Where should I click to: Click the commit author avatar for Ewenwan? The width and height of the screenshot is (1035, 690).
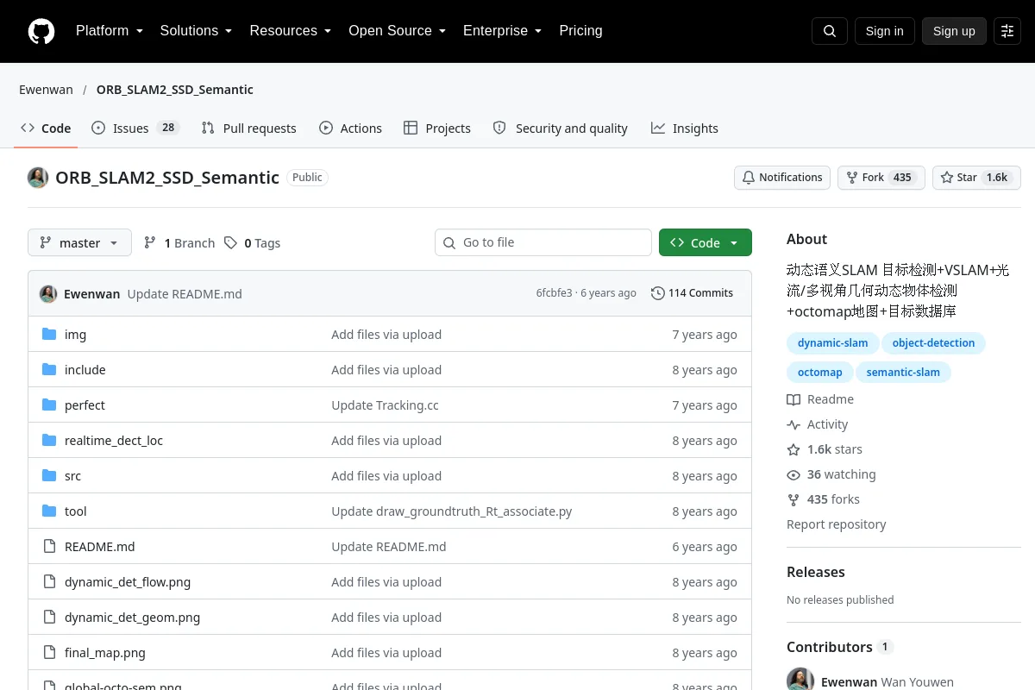pos(48,293)
